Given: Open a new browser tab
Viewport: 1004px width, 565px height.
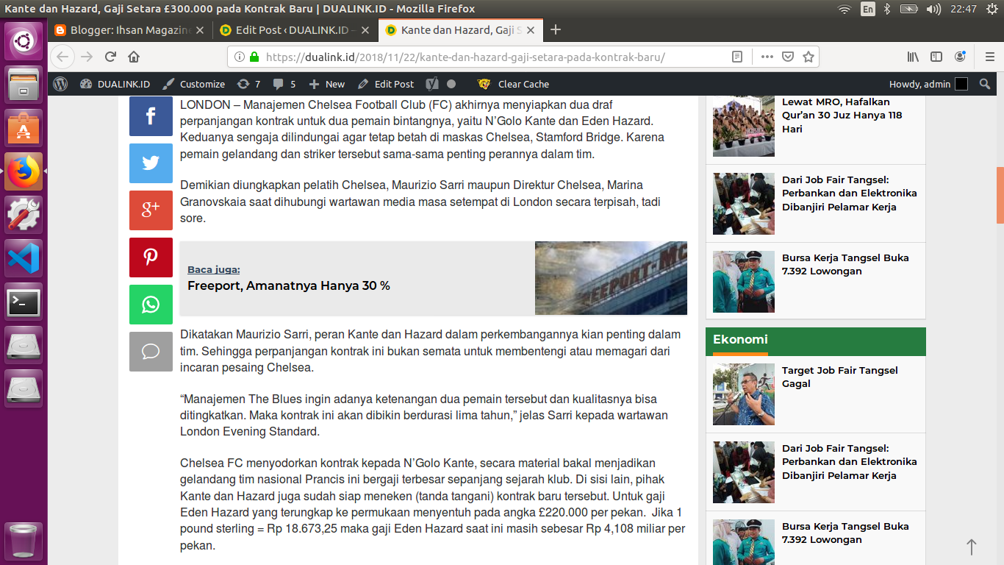Looking at the screenshot, I should click(x=556, y=30).
